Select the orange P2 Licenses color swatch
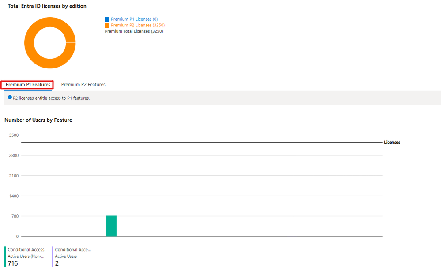441x267 pixels. (107, 26)
